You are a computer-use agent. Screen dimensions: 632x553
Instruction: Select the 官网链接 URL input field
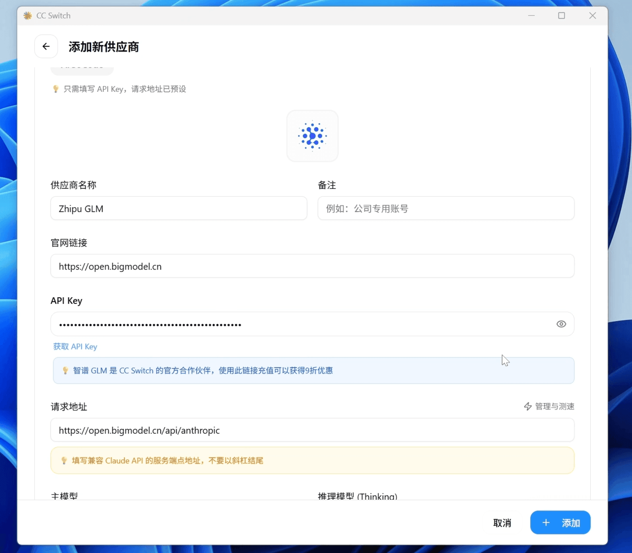click(312, 266)
